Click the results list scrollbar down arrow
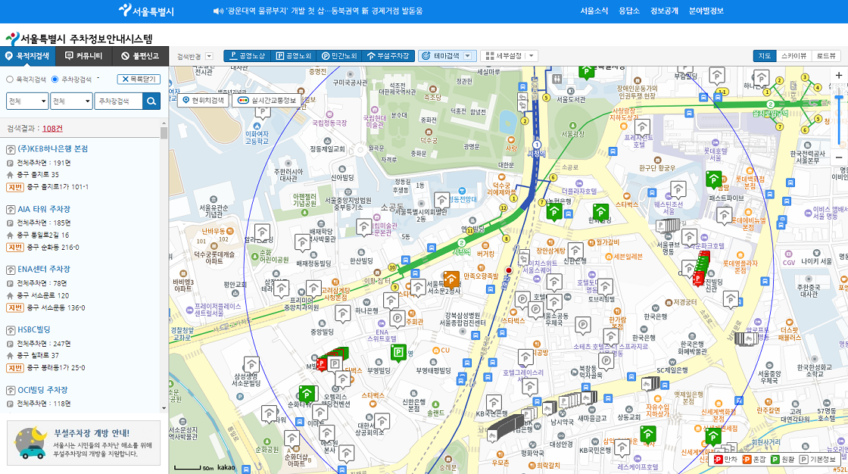This screenshot has height=474, width=848. (164, 409)
